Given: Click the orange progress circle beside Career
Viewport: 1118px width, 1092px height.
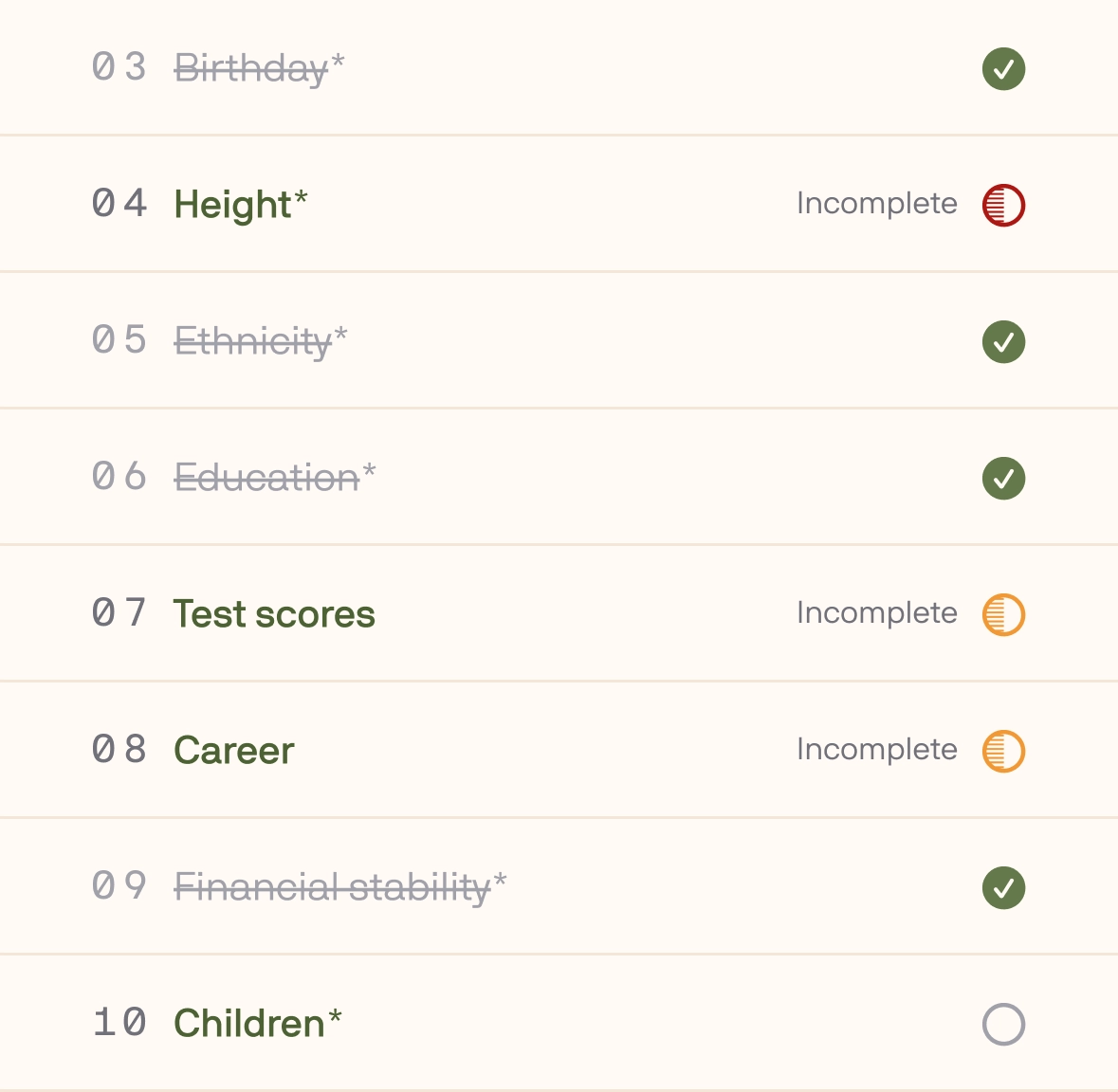Looking at the screenshot, I should 1002,750.
